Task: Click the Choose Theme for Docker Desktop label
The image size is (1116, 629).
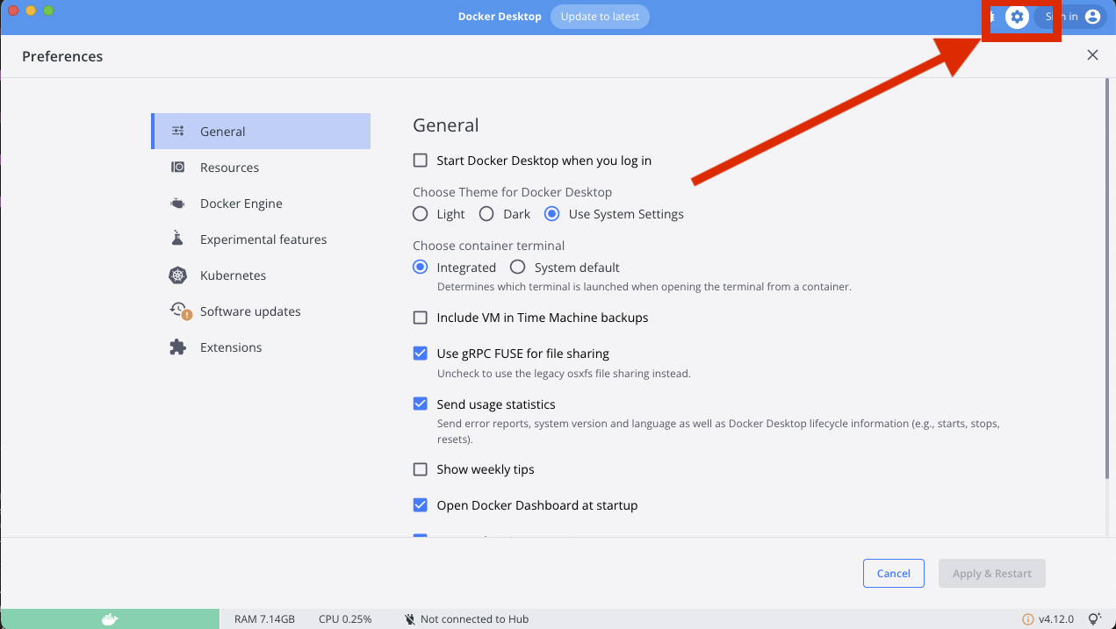Action: 513,192
